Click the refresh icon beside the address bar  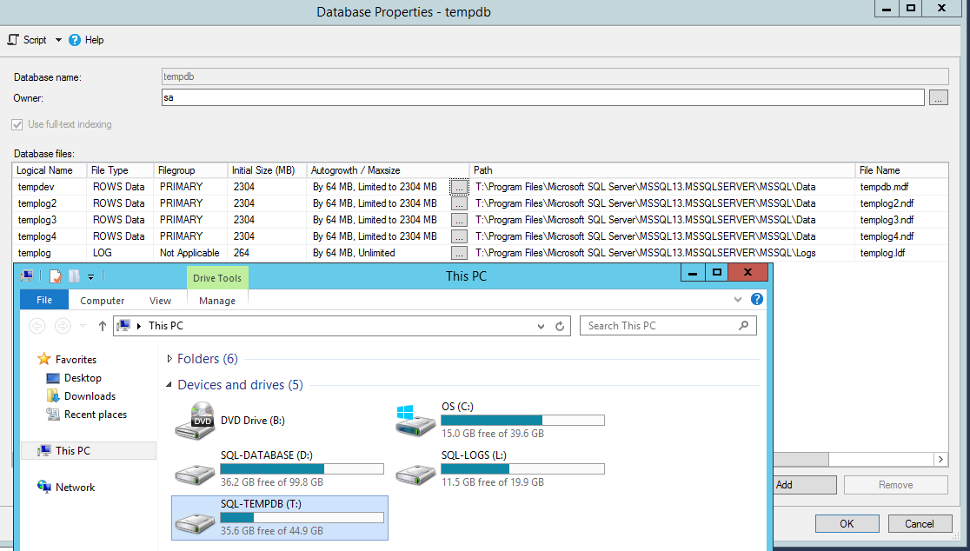click(x=561, y=326)
